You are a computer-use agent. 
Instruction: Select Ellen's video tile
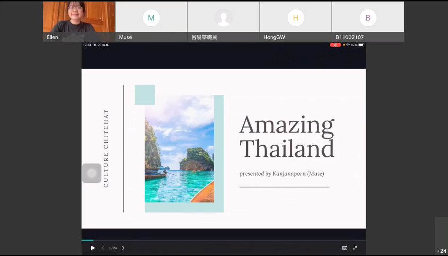click(x=79, y=22)
